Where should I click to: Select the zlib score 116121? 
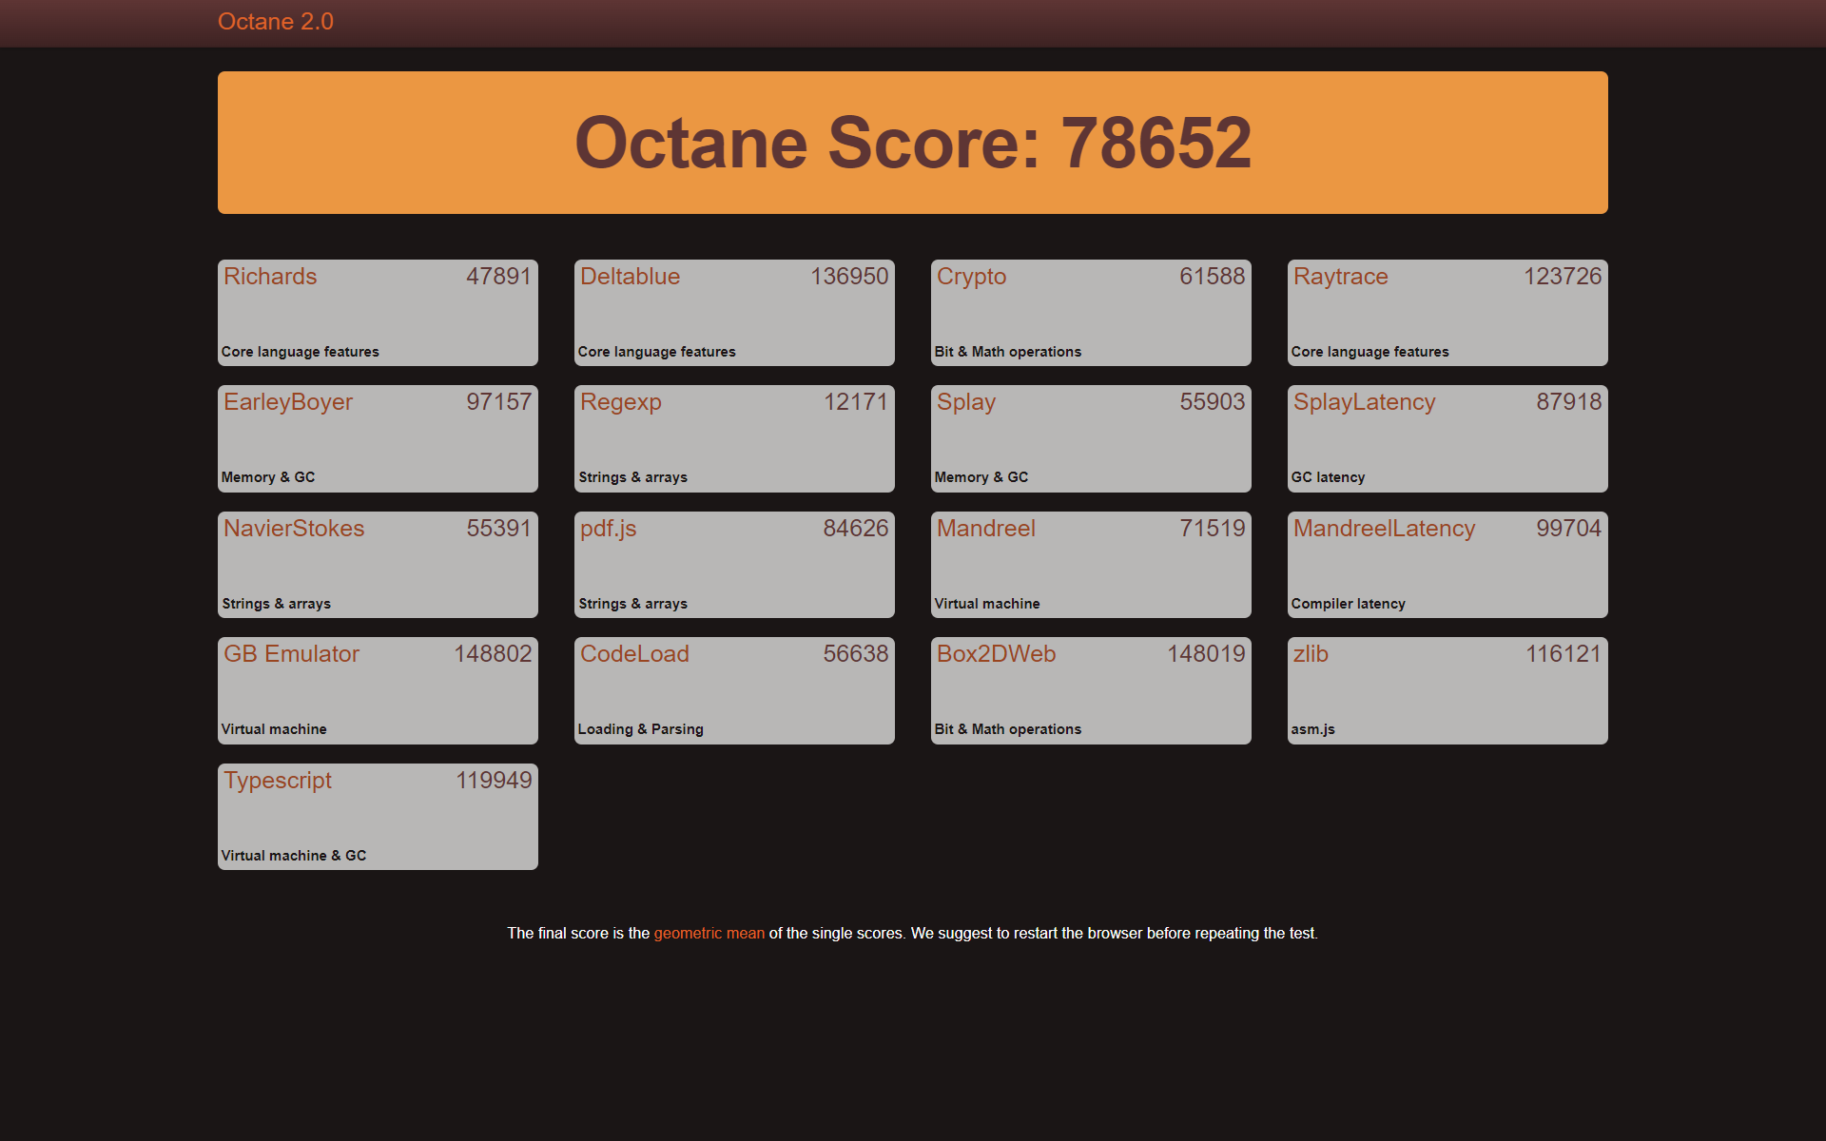(x=1563, y=654)
